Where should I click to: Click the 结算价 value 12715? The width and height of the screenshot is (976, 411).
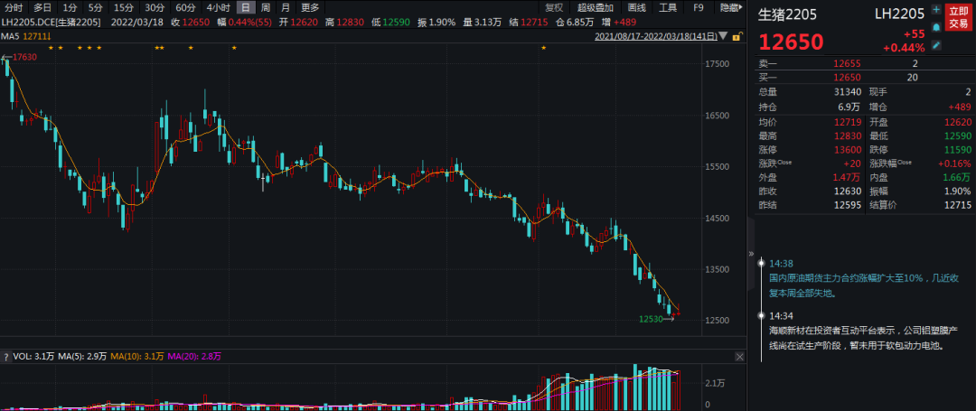click(x=957, y=205)
